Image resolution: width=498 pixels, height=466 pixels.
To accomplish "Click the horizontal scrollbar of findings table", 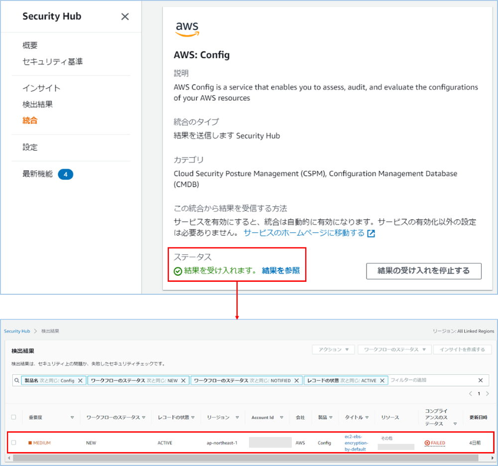I will coord(246,458).
